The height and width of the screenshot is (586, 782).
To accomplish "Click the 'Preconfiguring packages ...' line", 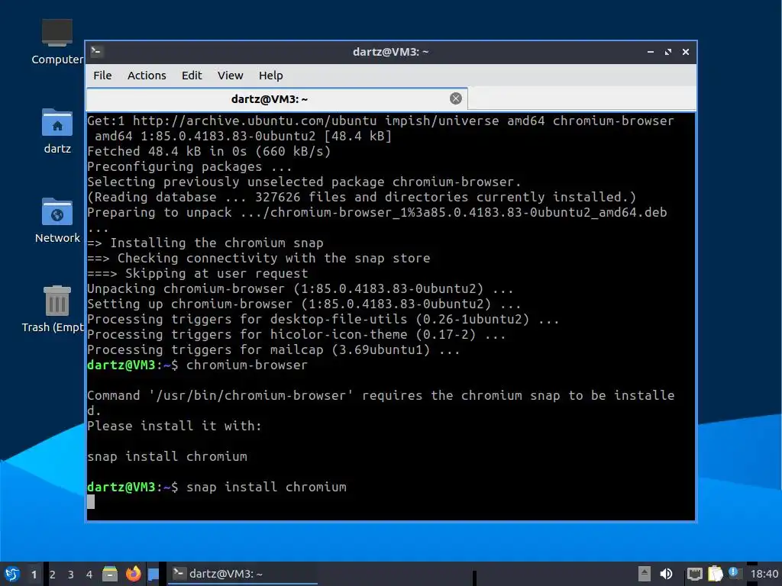I will [x=189, y=166].
